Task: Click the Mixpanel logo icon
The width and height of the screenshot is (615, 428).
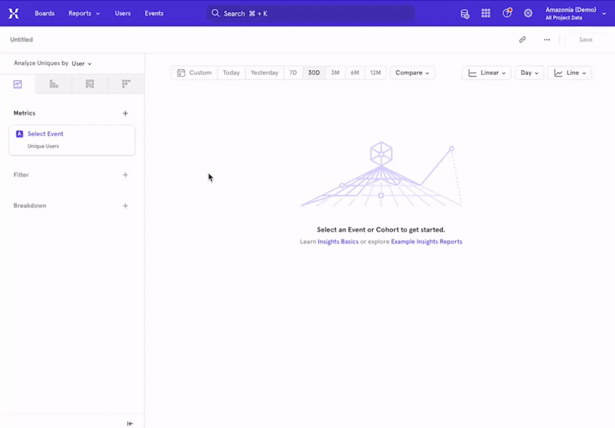Action: click(x=13, y=13)
